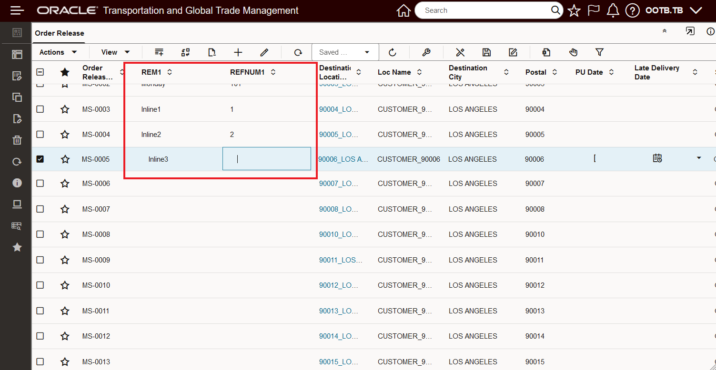Sort by Loc Name column arrows
The height and width of the screenshot is (370, 716).
419,72
